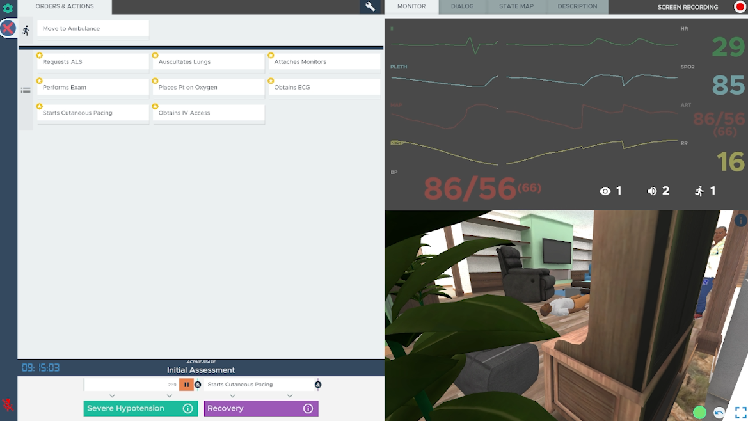Reset the camera with the undo arrow icon
This screenshot has width=748, height=421.
[719, 413]
